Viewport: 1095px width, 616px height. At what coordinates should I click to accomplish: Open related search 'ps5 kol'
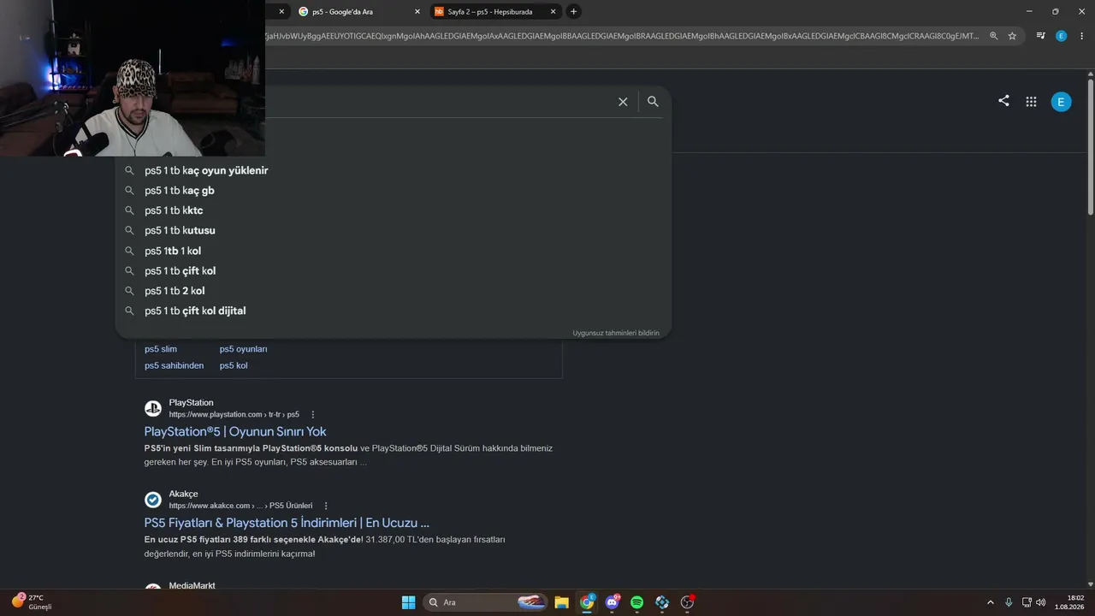click(x=234, y=365)
